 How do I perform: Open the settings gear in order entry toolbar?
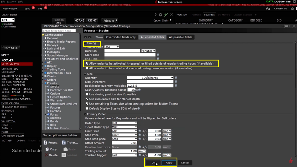click(x=160, y=15)
